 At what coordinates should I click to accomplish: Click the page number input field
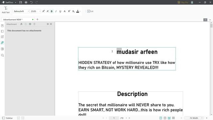[114, 118]
